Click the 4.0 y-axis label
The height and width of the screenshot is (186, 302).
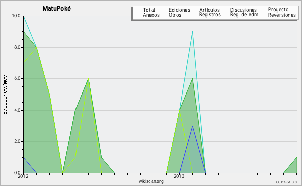tap(17, 110)
